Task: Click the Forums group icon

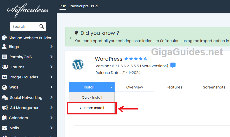Action: tap(5, 67)
